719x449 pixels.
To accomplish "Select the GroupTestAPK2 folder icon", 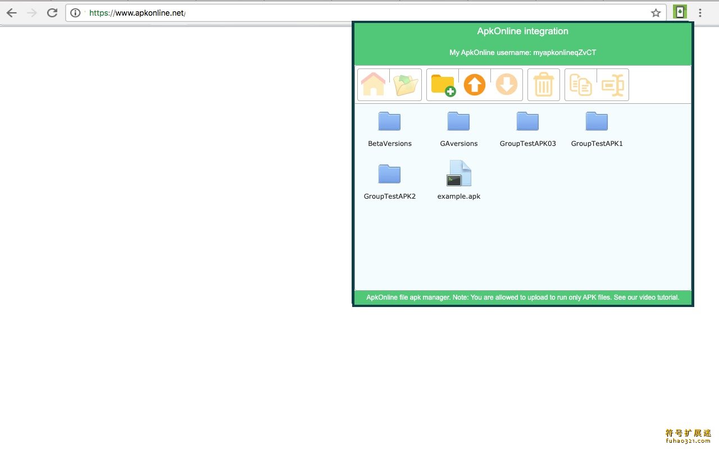I will pos(389,173).
